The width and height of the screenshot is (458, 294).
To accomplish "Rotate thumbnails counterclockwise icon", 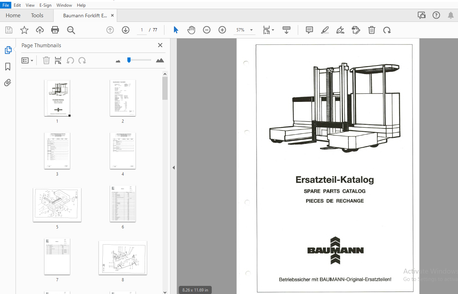I will (x=70, y=60).
